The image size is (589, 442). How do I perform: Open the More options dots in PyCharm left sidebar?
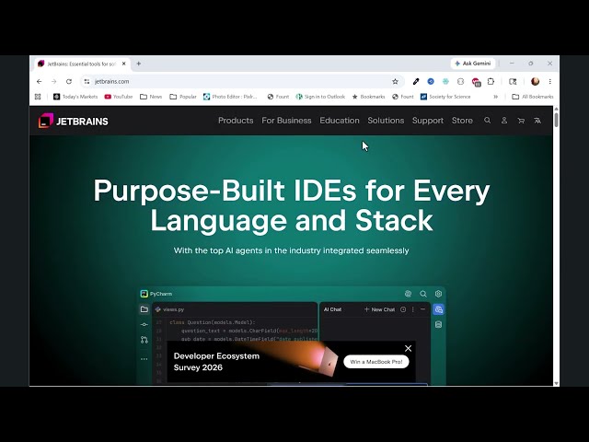(x=144, y=359)
